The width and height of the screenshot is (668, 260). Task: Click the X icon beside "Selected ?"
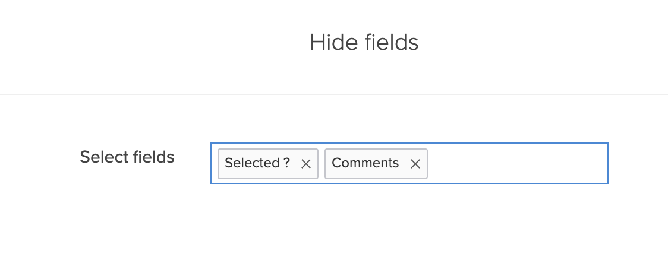coord(306,164)
